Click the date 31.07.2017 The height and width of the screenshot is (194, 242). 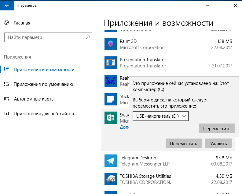(x=222, y=66)
